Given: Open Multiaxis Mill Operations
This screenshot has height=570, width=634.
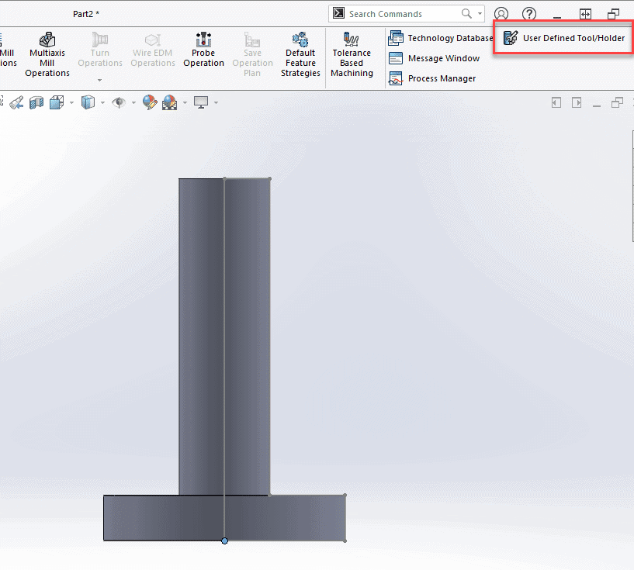Looking at the screenshot, I should [x=47, y=54].
